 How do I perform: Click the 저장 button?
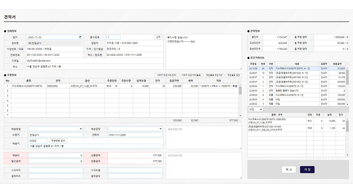click(x=307, y=170)
